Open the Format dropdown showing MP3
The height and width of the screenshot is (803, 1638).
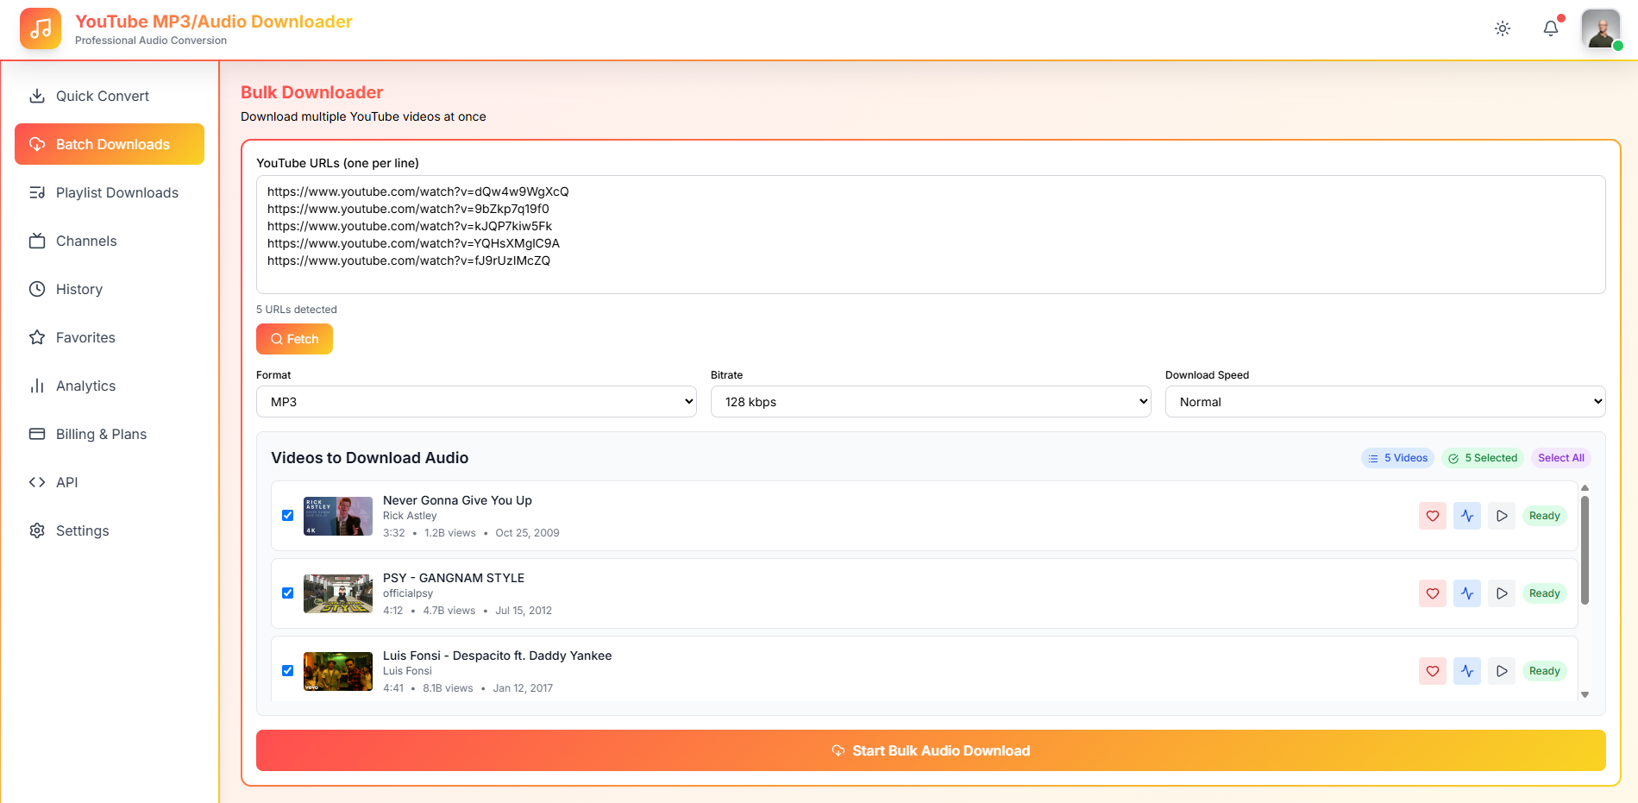tap(475, 402)
